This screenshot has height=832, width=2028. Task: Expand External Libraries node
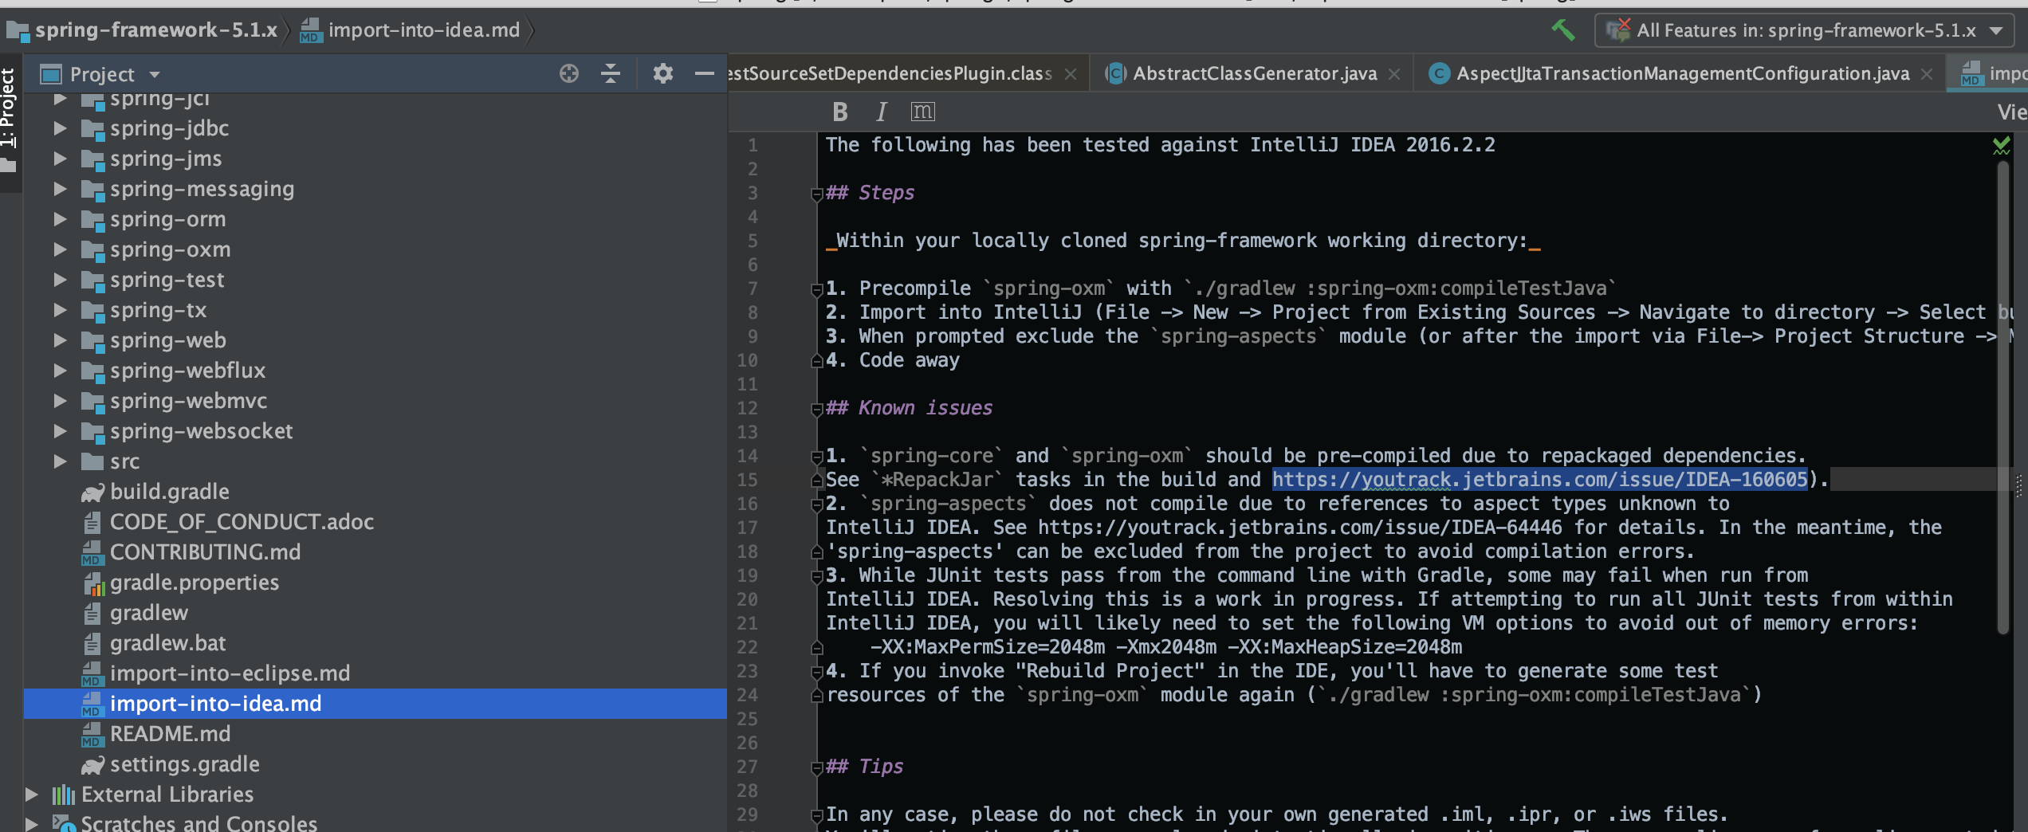point(32,795)
